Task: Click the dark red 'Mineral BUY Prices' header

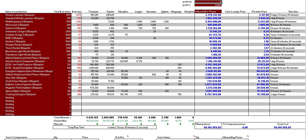Action: click(208, 12)
